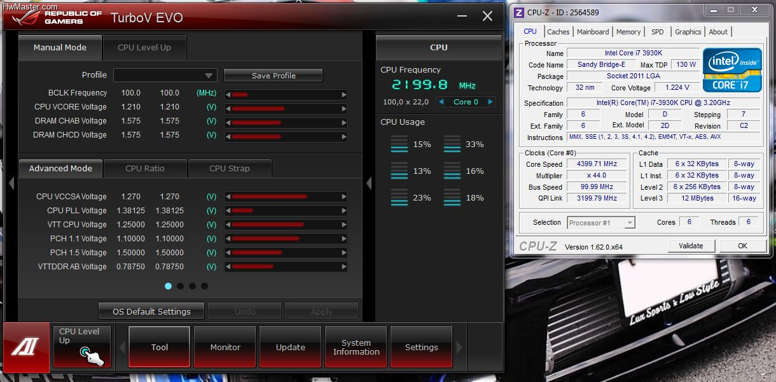Increase CPU VCORE Voltage with right arrow
The height and width of the screenshot is (382, 776).
point(344,109)
